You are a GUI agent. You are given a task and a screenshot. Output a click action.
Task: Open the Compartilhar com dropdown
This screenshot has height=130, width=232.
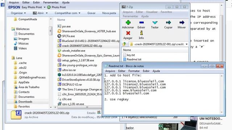(67, 13)
